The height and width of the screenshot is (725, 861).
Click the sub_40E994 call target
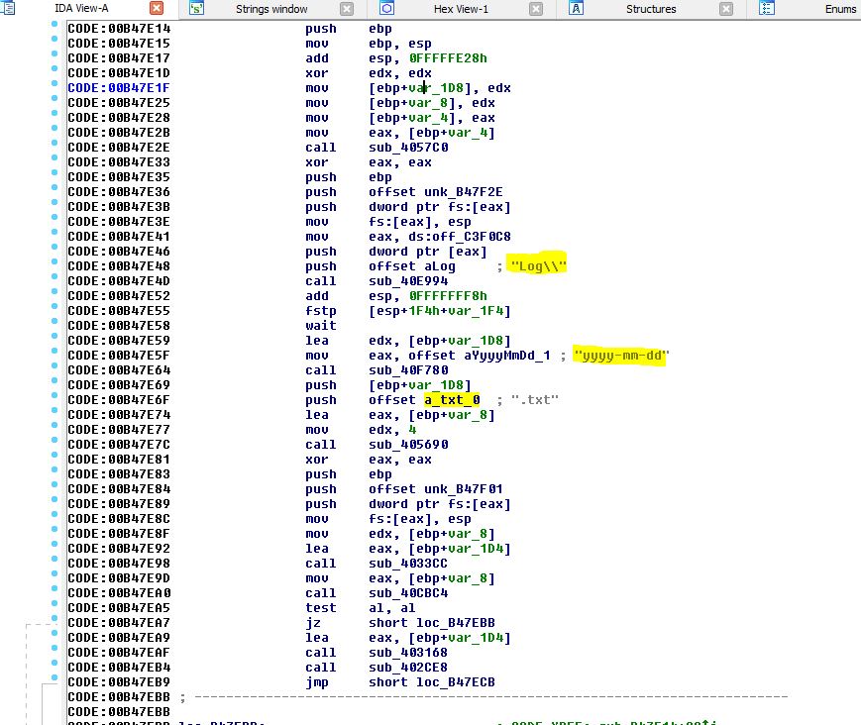click(403, 281)
